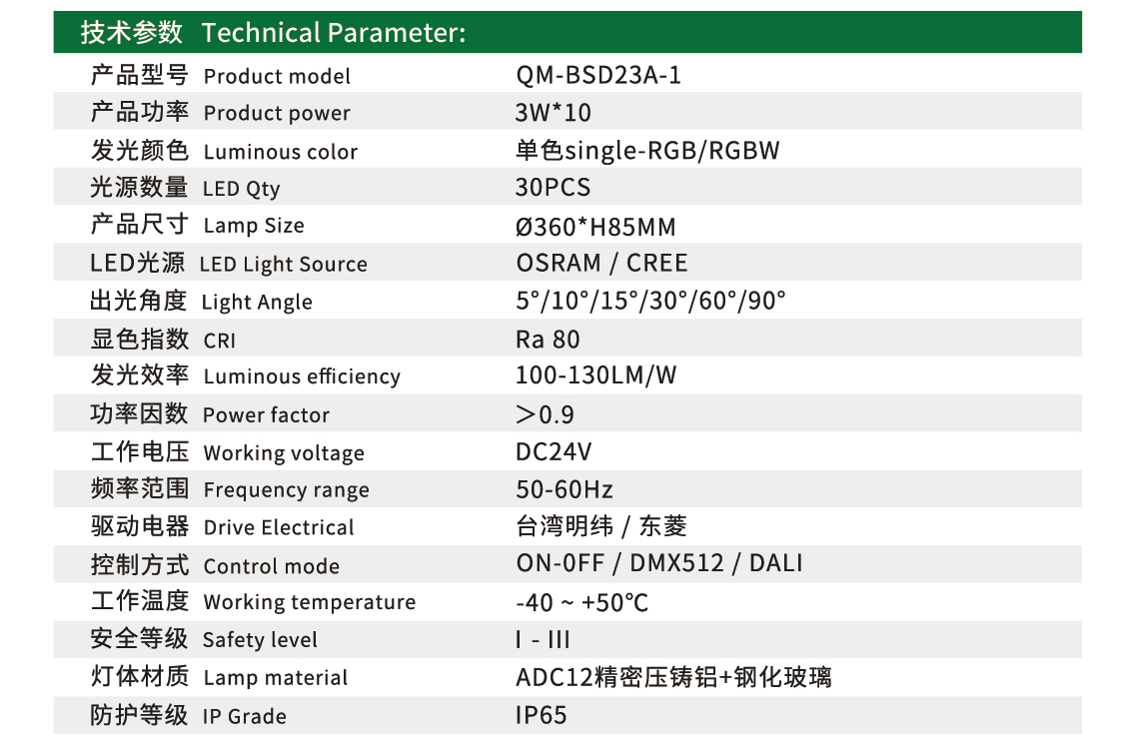This screenshot has height=749, width=1133.
Task: Select the 3W*10 power value
Action: (553, 113)
